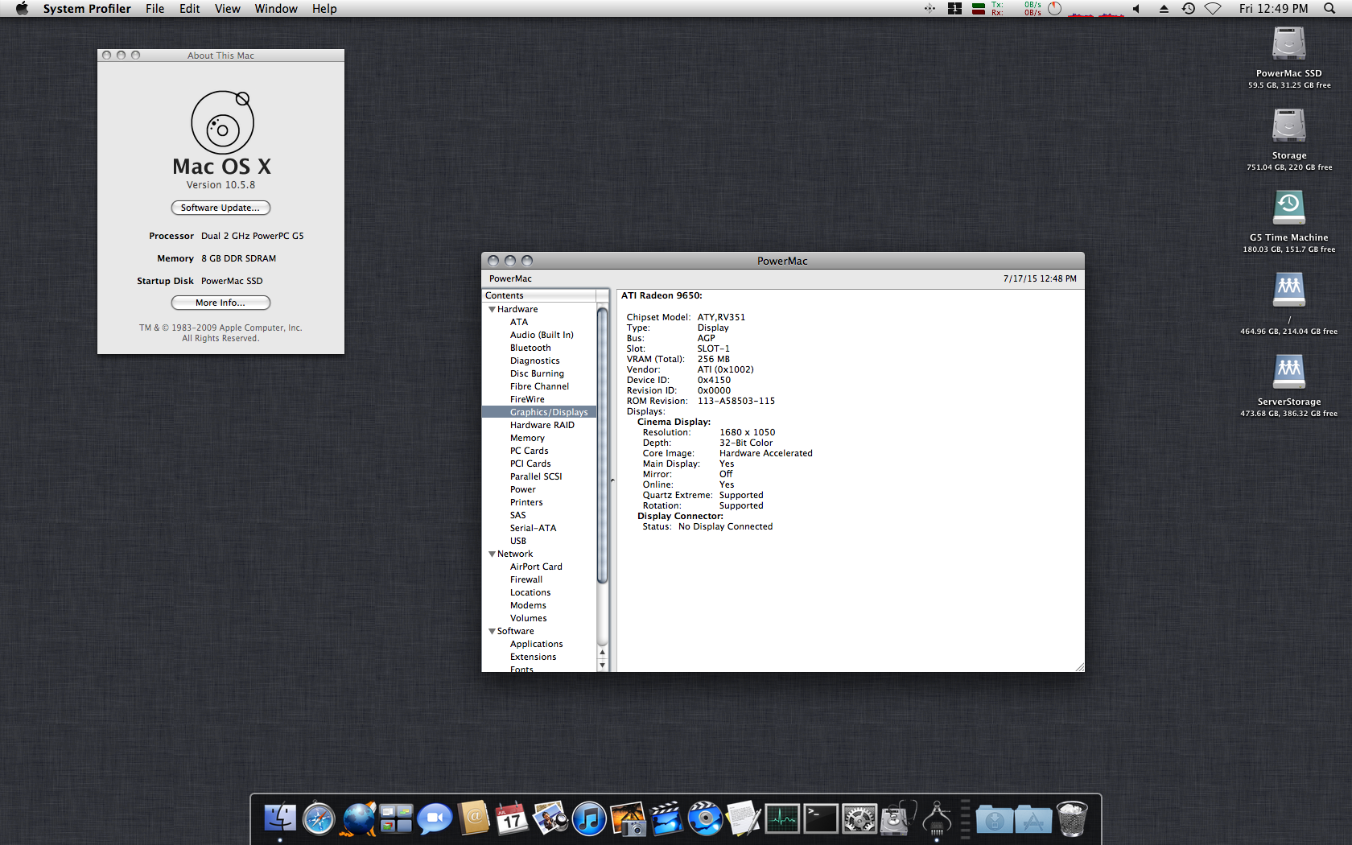The height and width of the screenshot is (845, 1352).
Task: Open Terminal in the dock
Action: coord(821,819)
